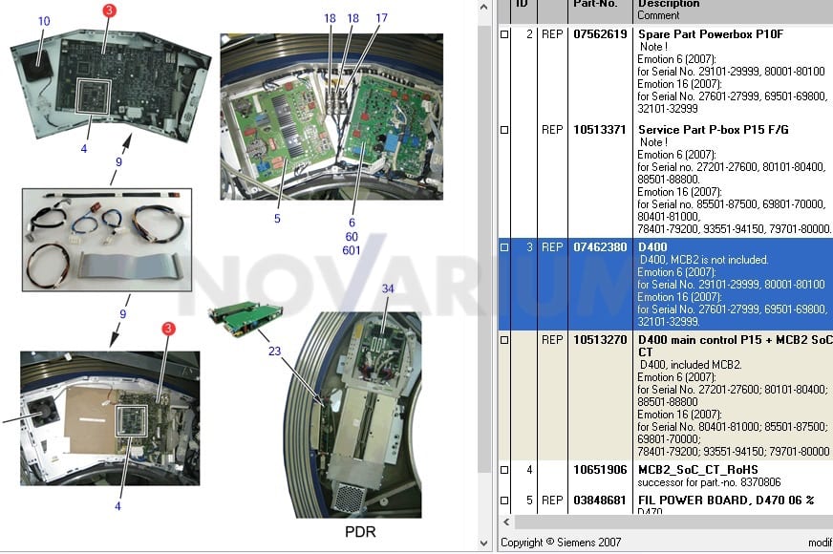Click the parts list horizontal scrollbar track
The width and height of the screenshot is (833, 554).
click(x=673, y=522)
